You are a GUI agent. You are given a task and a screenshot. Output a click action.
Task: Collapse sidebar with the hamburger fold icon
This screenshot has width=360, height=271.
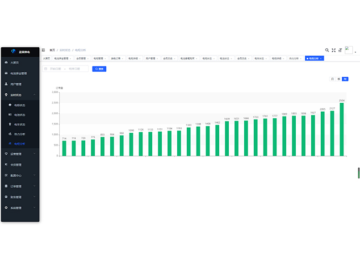[43, 50]
